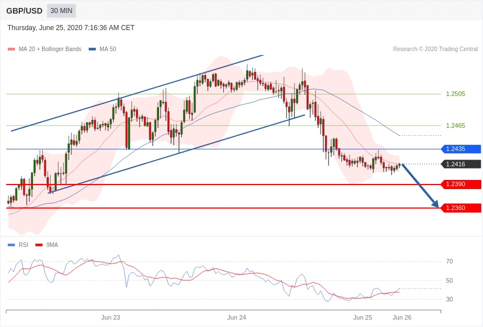
Task: Click the RSI 30 level label
Action: [x=449, y=299]
